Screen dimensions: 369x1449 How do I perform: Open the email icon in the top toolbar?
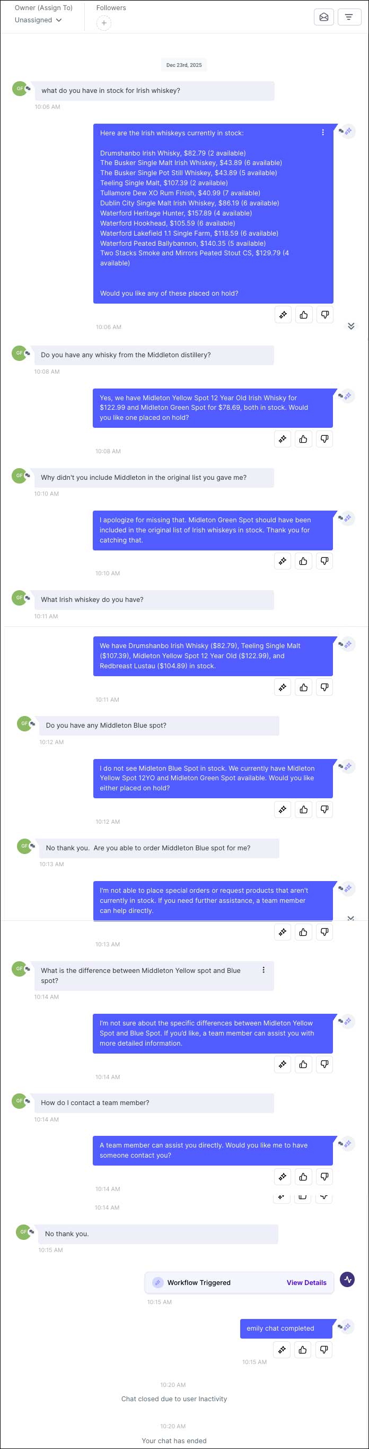click(324, 17)
